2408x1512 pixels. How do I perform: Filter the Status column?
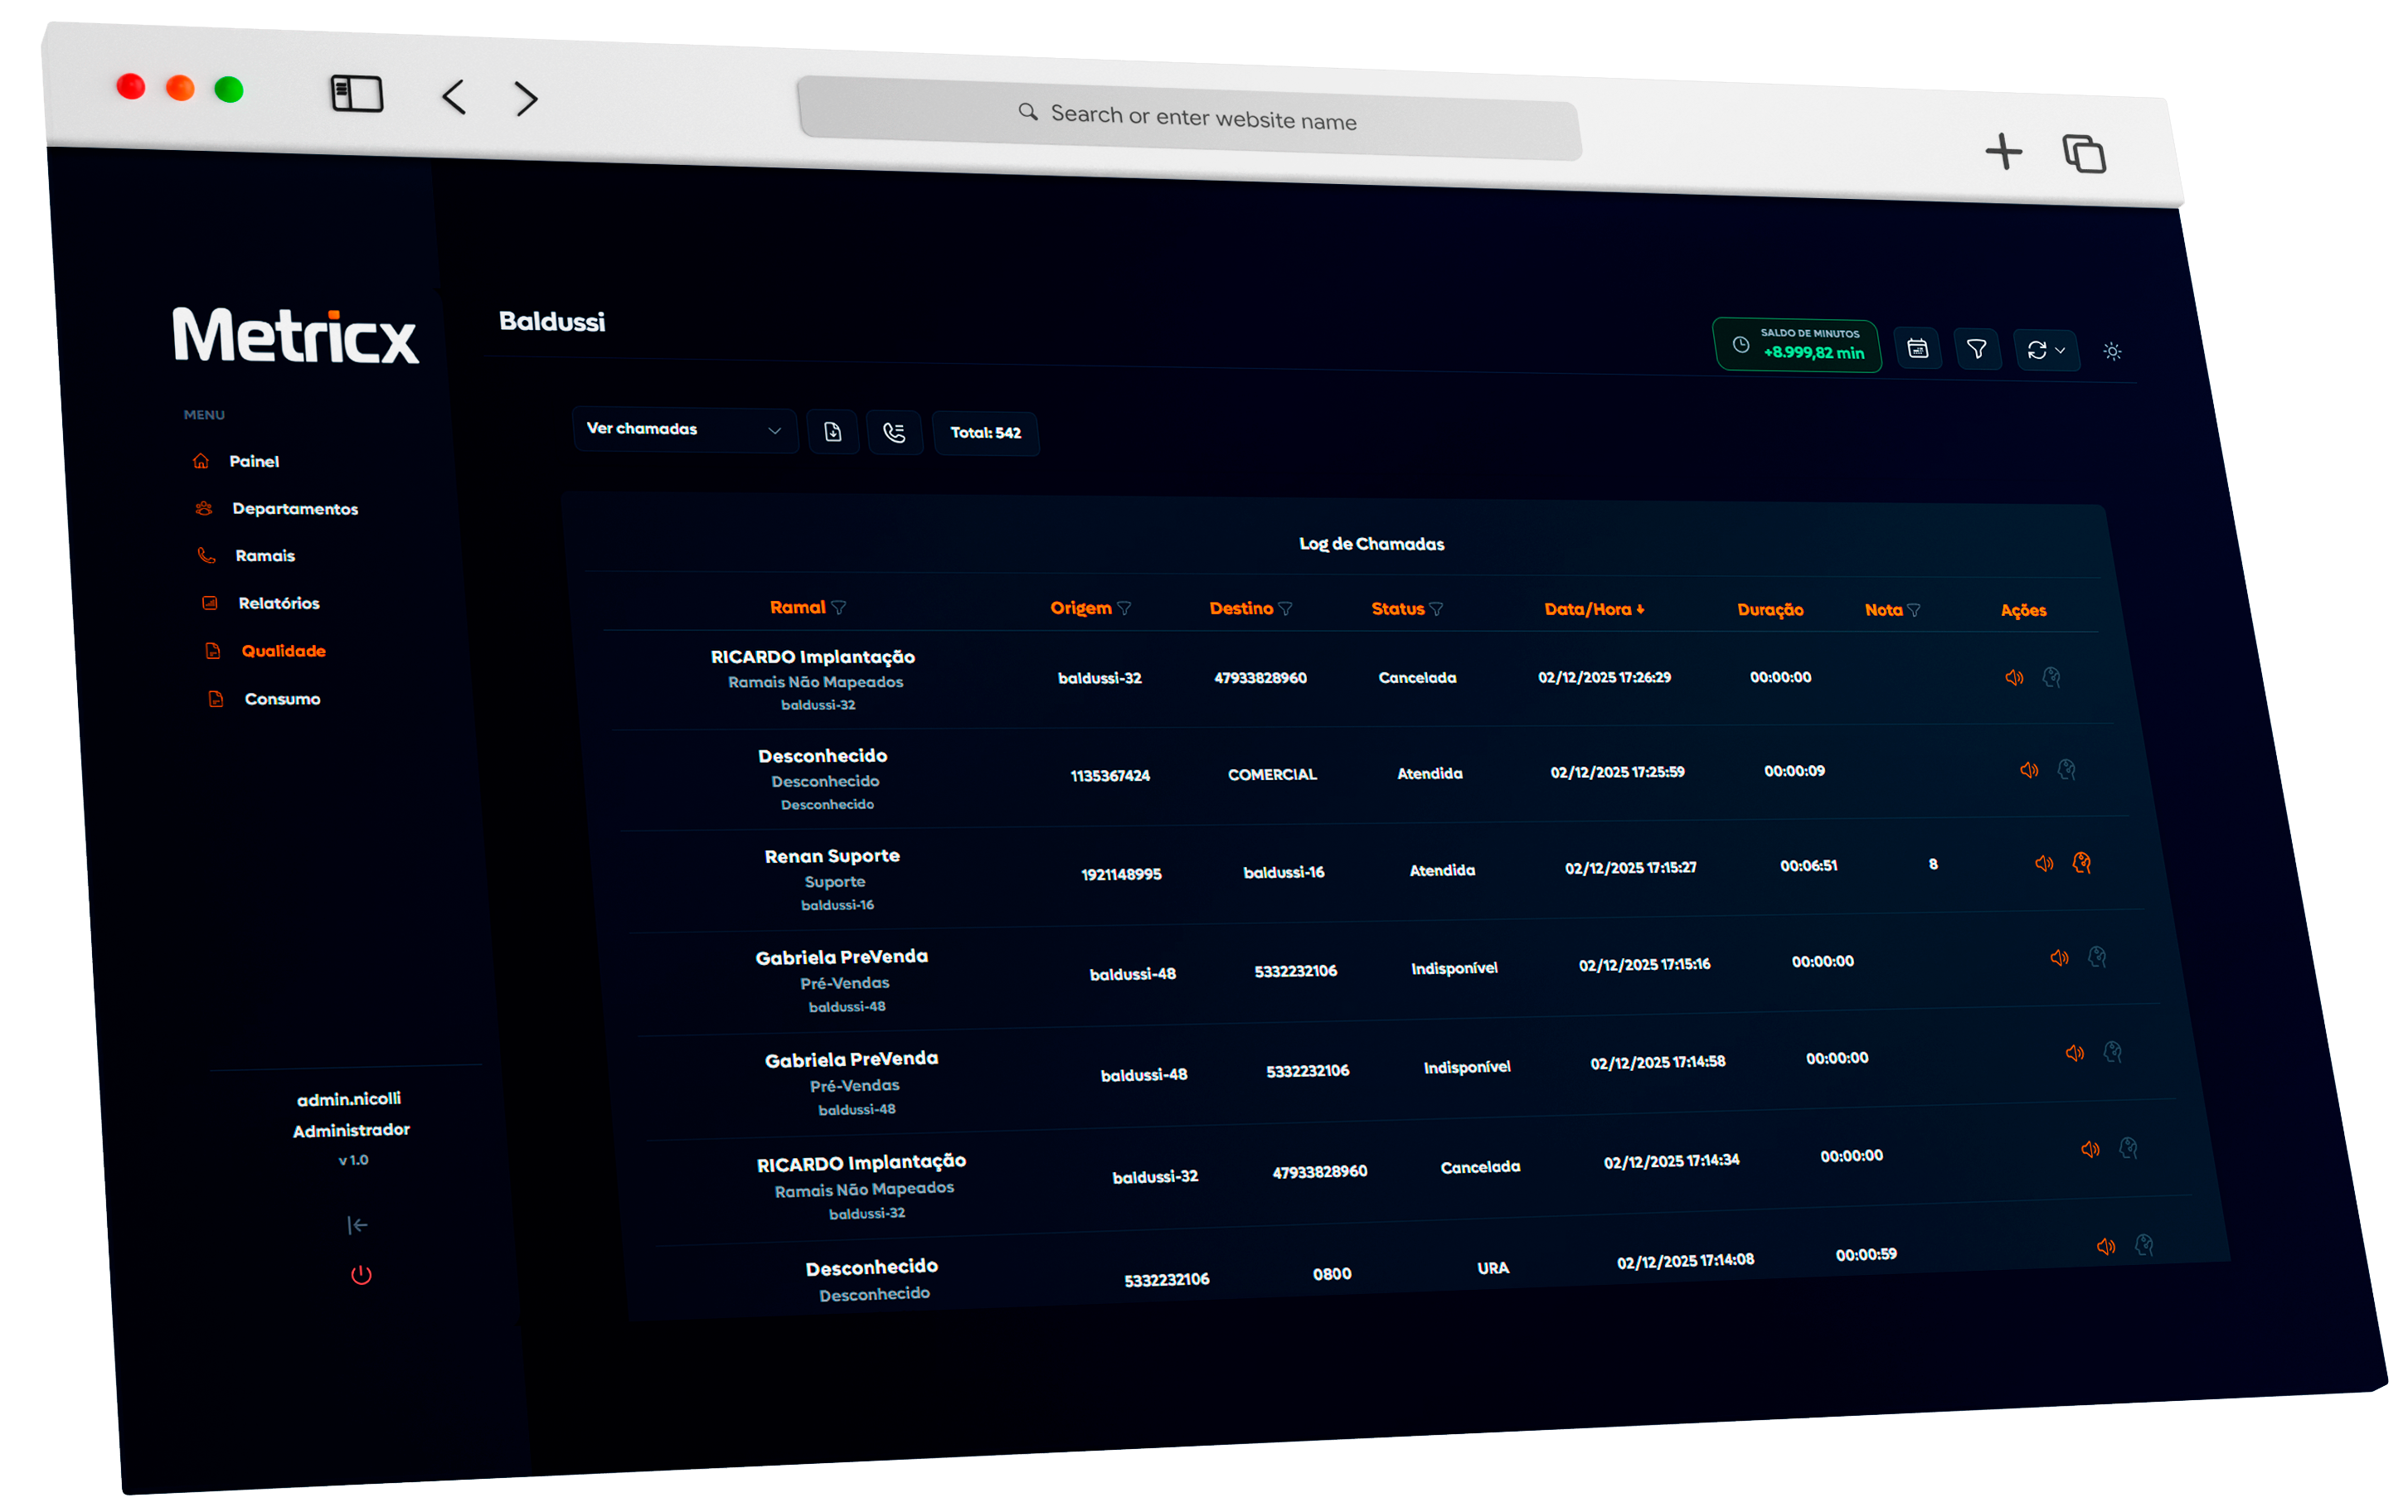click(x=1436, y=609)
